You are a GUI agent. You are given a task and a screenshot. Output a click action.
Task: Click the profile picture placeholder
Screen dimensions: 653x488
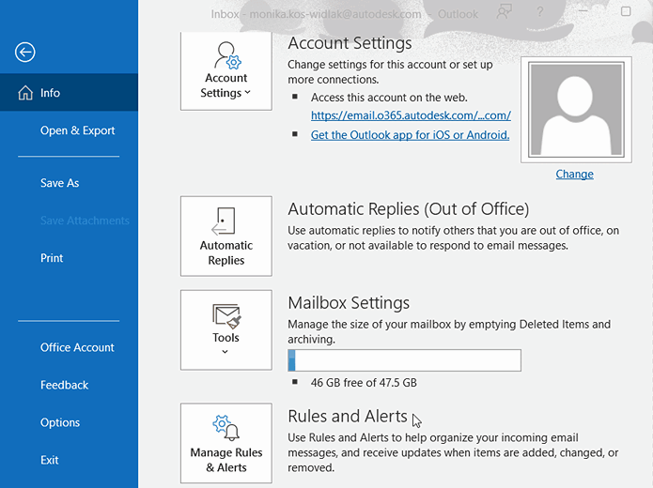tap(574, 110)
